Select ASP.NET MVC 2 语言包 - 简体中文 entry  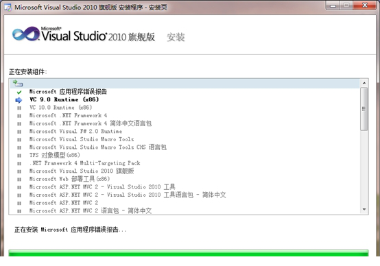click(x=91, y=210)
